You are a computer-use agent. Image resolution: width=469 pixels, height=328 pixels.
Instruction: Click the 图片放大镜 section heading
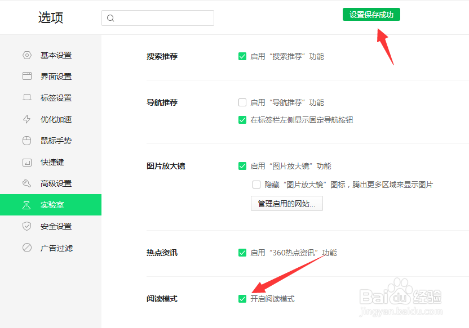[166, 166]
